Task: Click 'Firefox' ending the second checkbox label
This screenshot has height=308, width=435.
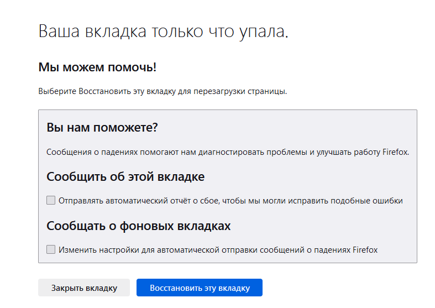Action: pos(365,250)
